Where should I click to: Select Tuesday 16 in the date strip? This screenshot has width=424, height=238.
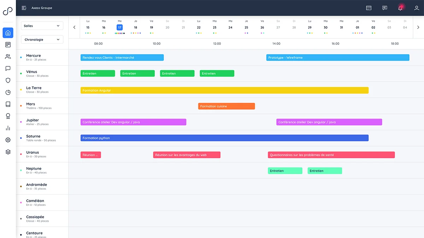tap(104, 27)
